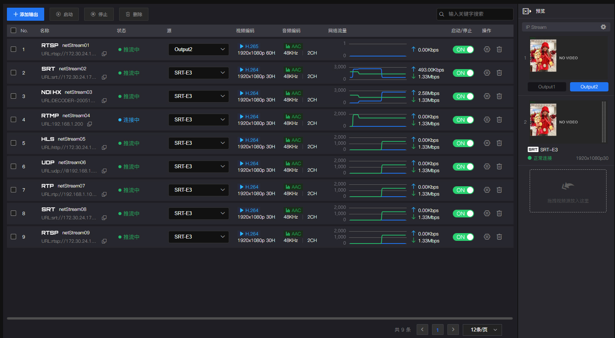Copy the URL of netStream03
The width and height of the screenshot is (615, 338).
(104, 101)
